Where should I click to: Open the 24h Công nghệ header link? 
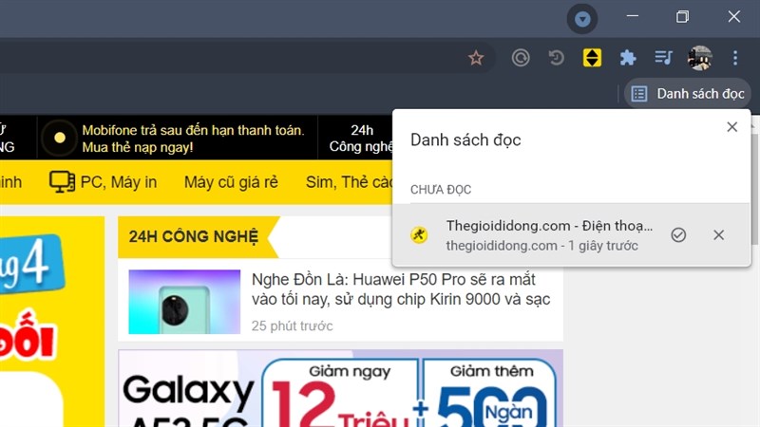pyautogui.click(x=361, y=139)
